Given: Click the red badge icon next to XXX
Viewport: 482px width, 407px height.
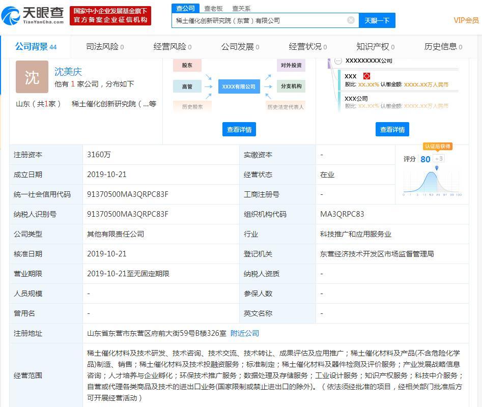Looking at the screenshot, I should tap(366, 76).
